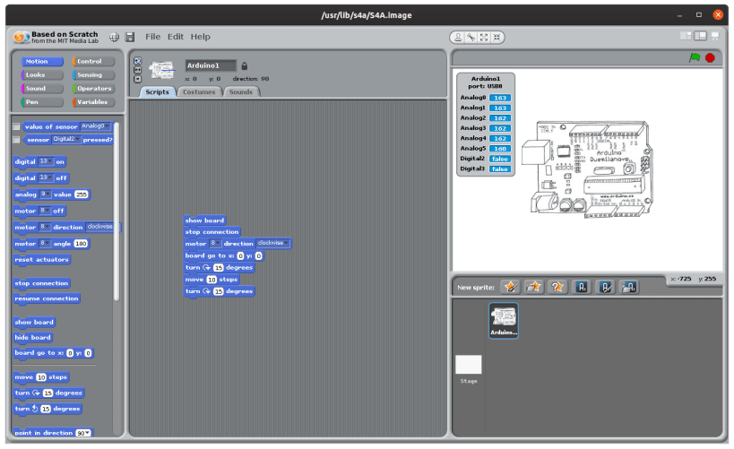Image resolution: width=734 pixels, height=449 pixels.
Task: Open the File menu
Action: [152, 37]
